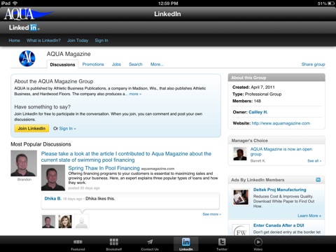Click the Join LinkedIn button
The height and width of the screenshot is (252, 336).
tap(31, 128)
